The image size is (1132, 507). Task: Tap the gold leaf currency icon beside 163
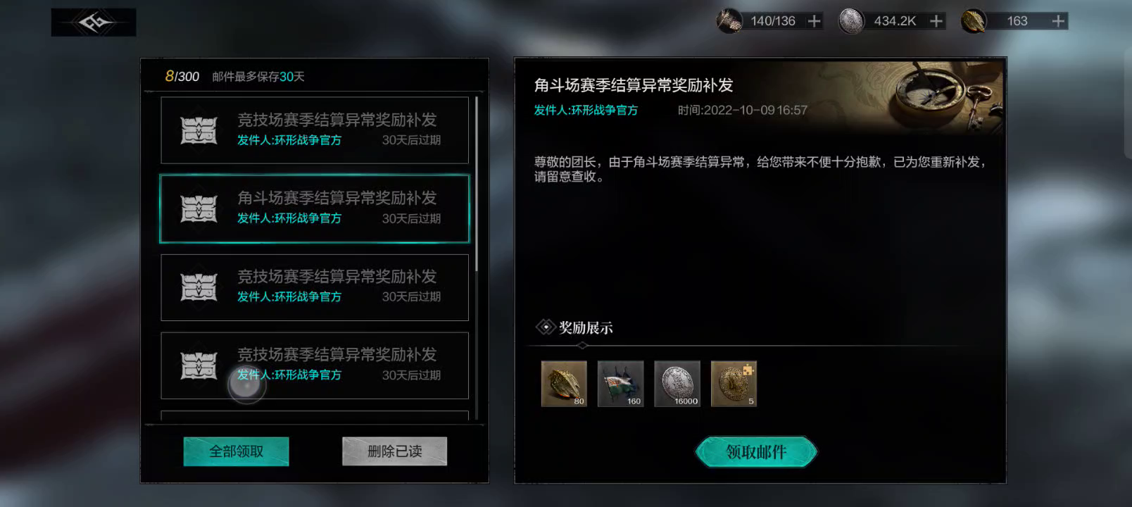(974, 21)
